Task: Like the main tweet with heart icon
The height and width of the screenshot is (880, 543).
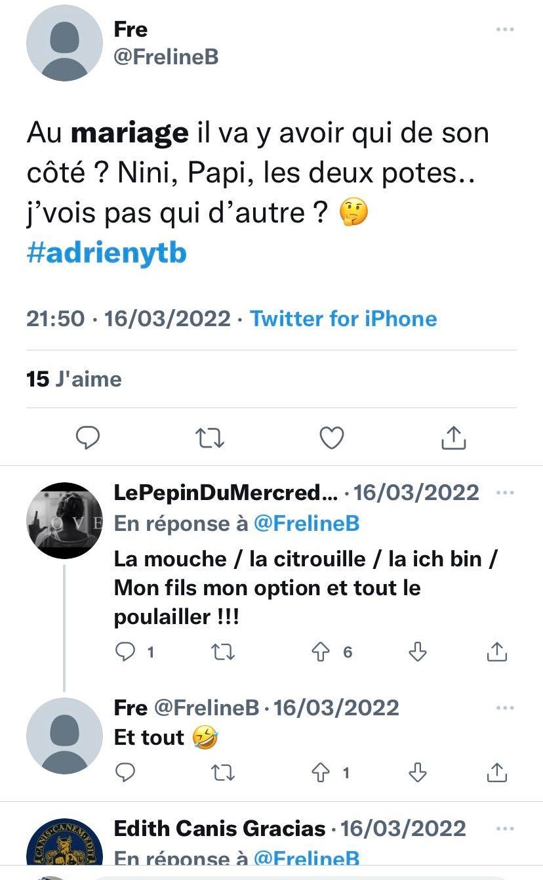Action: (x=332, y=438)
